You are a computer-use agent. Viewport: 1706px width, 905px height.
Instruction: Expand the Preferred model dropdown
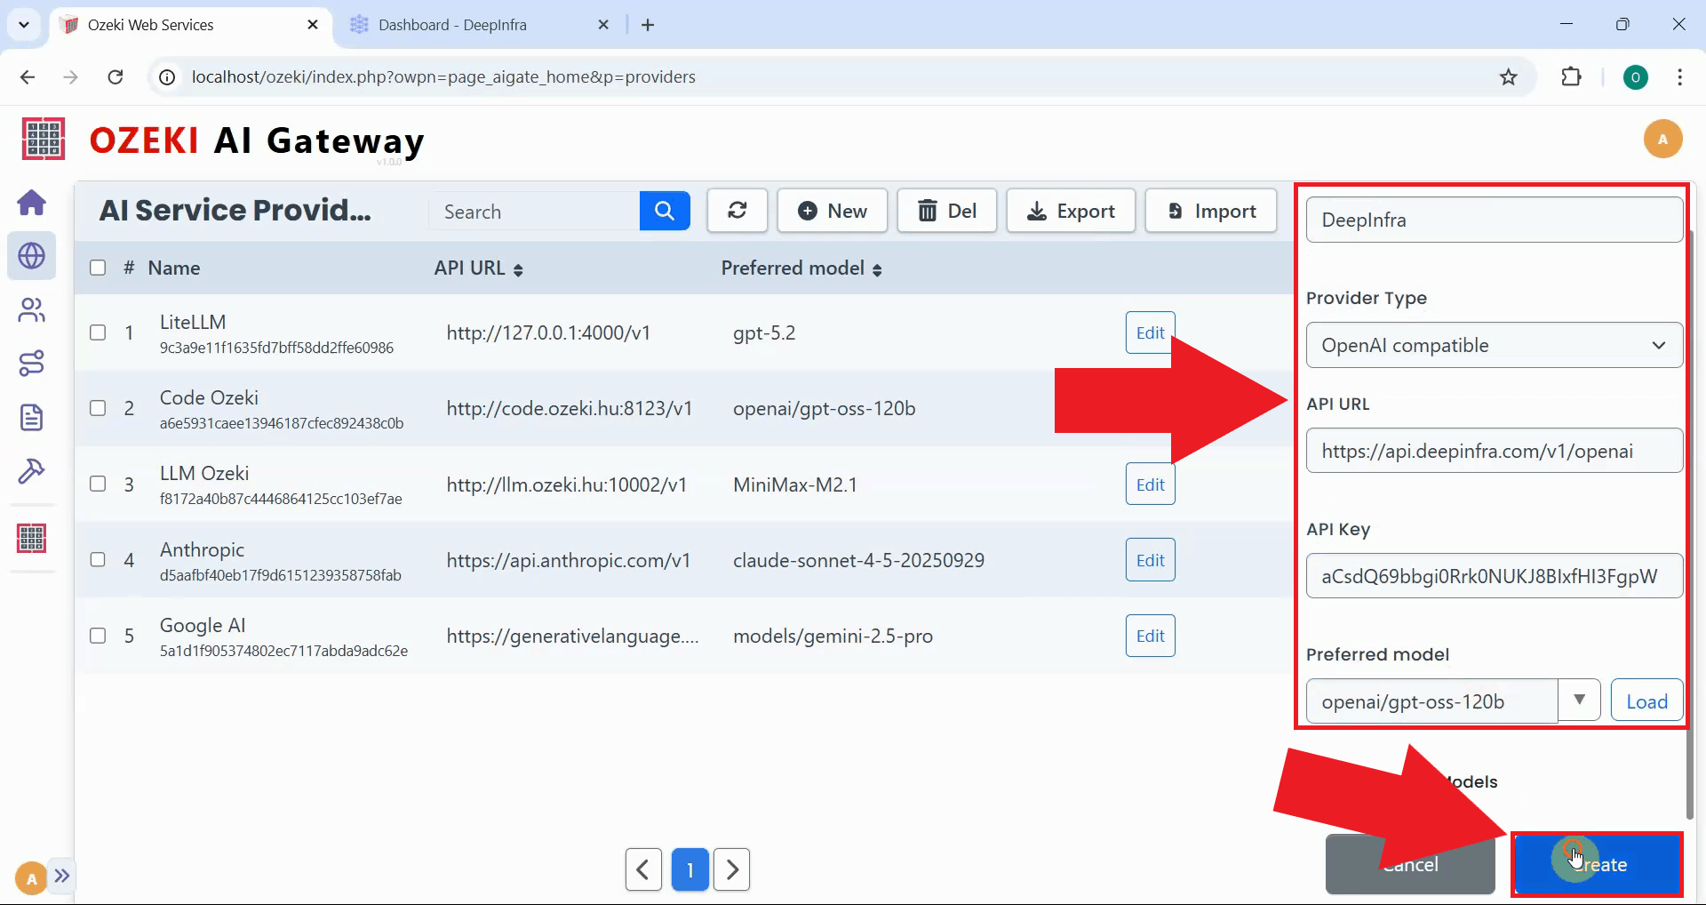pos(1580,701)
